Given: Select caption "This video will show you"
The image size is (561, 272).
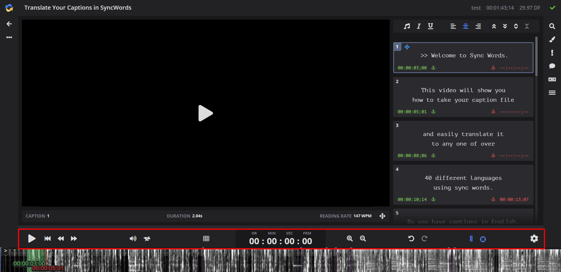Looking at the screenshot, I should (x=463, y=97).
